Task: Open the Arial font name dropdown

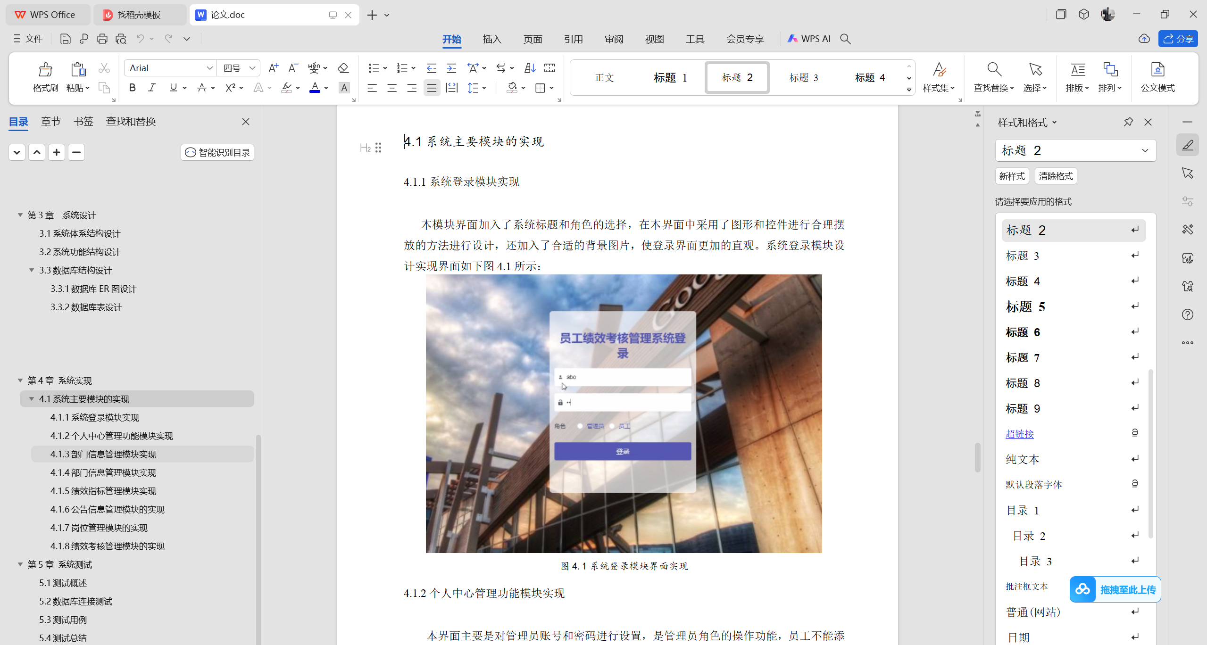Action: point(209,68)
